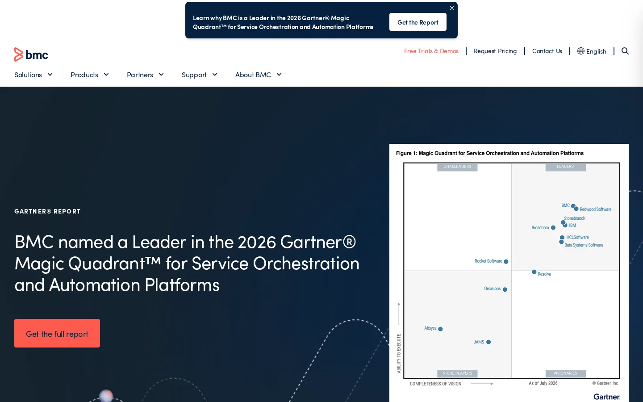Click the CHALLENGERS quadrant label
The height and width of the screenshot is (402, 643).
(x=457, y=167)
